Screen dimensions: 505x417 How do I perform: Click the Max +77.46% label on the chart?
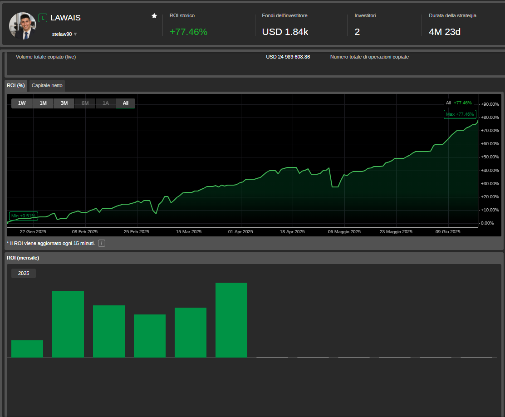coord(460,114)
